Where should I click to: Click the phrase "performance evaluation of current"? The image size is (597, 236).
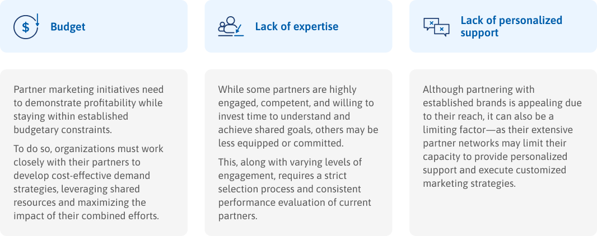tap(294, 202)
